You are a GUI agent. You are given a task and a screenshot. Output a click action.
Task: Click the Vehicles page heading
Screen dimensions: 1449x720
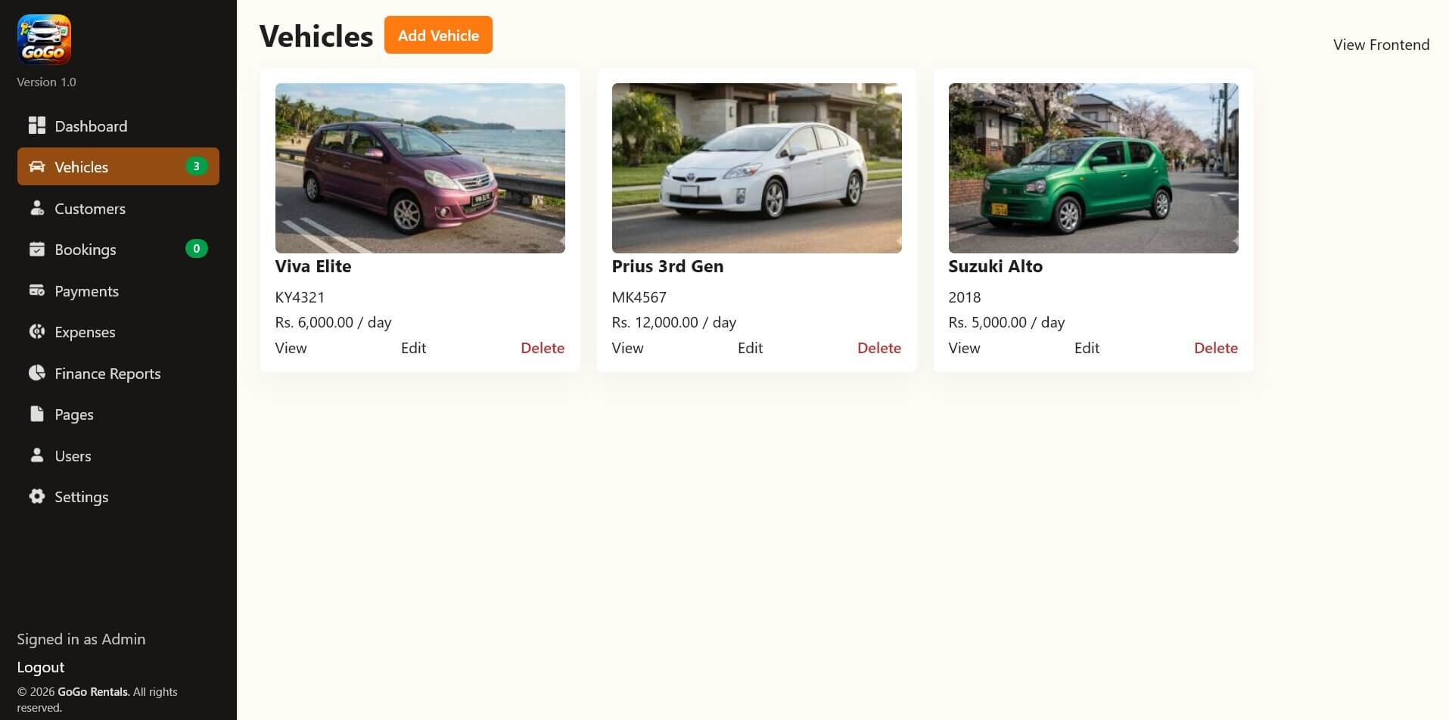tap(316, 36)
